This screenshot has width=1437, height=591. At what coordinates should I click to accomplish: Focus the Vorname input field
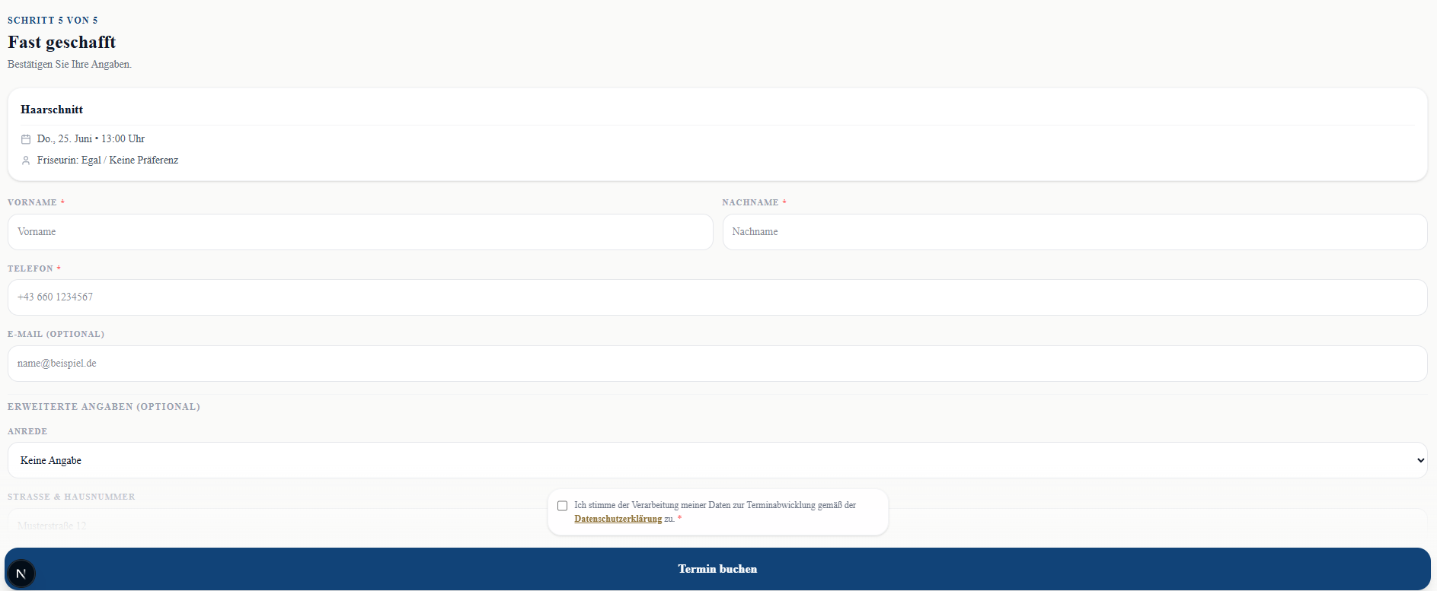(x=360, y=232)
